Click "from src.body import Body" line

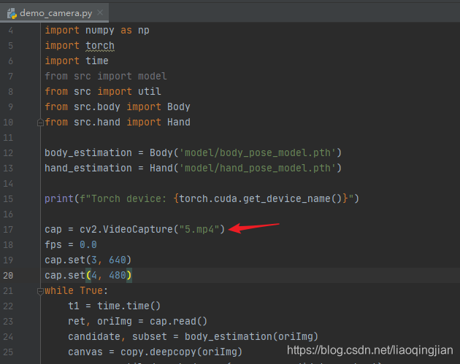118,107
